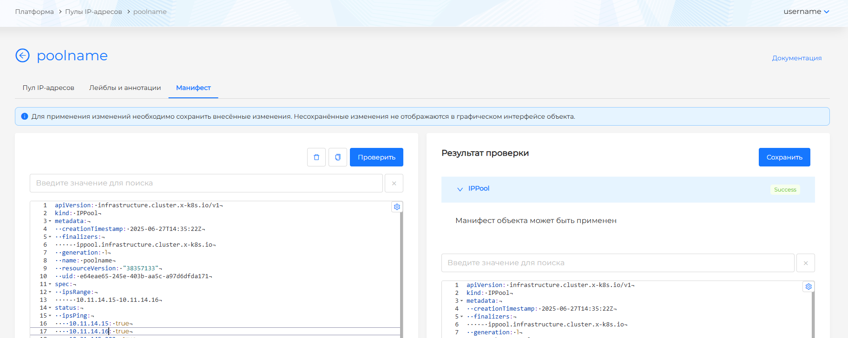
Task: Fold the spec block at line 11
Action: [x=50, y=284]
